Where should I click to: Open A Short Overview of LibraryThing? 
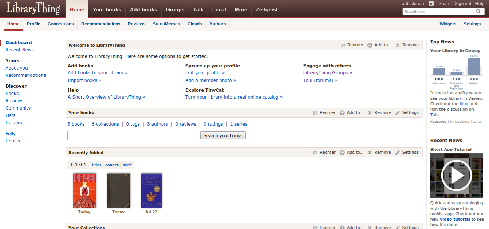pos(106,97)
